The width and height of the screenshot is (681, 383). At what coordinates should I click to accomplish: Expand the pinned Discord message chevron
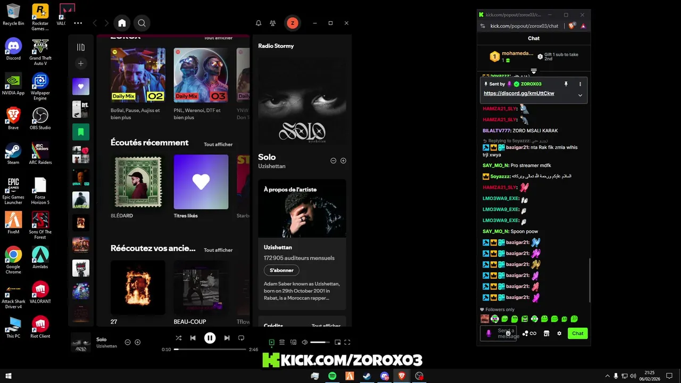[x=580, y=95]
